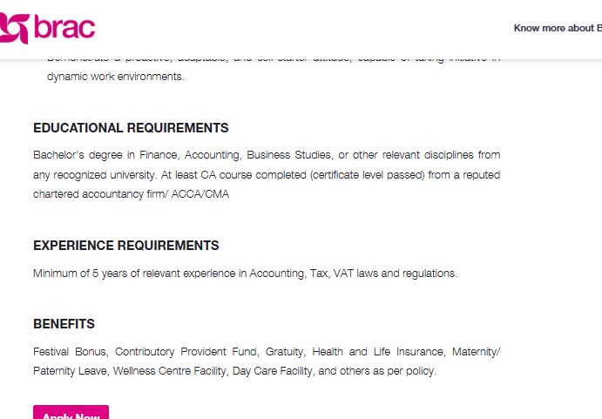
Task: Click the EXPERIENCE REQUIREMENTS heading
Action: (x=126, y=246)
